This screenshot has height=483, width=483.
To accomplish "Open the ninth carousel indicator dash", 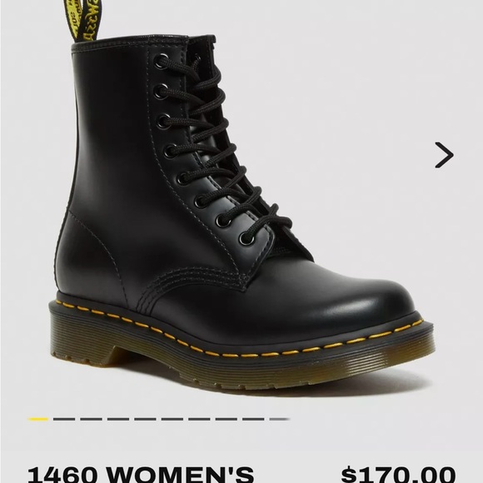I will point(253,419).
